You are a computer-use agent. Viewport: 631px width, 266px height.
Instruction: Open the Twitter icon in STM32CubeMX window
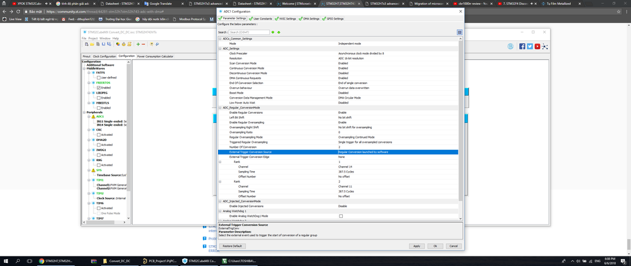[530, 46]
